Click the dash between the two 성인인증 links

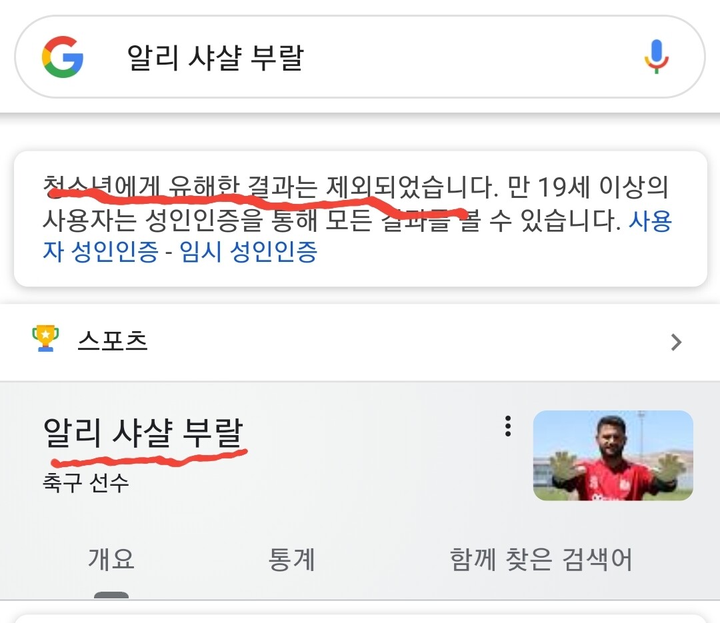(169, 253)
